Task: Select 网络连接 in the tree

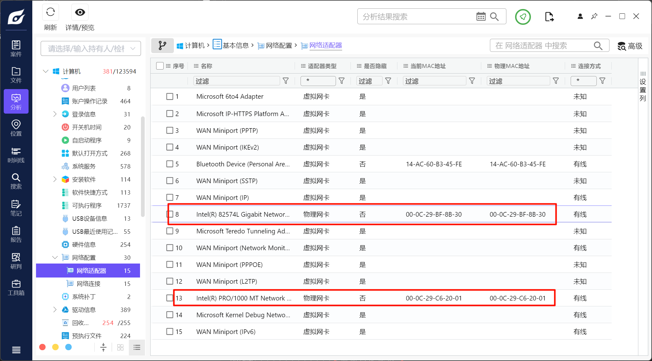Action: [89, 284]
